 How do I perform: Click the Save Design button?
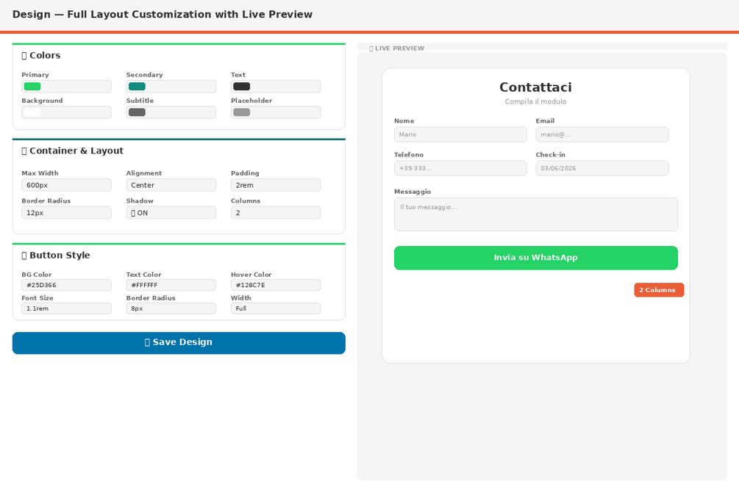click(179, 343)
